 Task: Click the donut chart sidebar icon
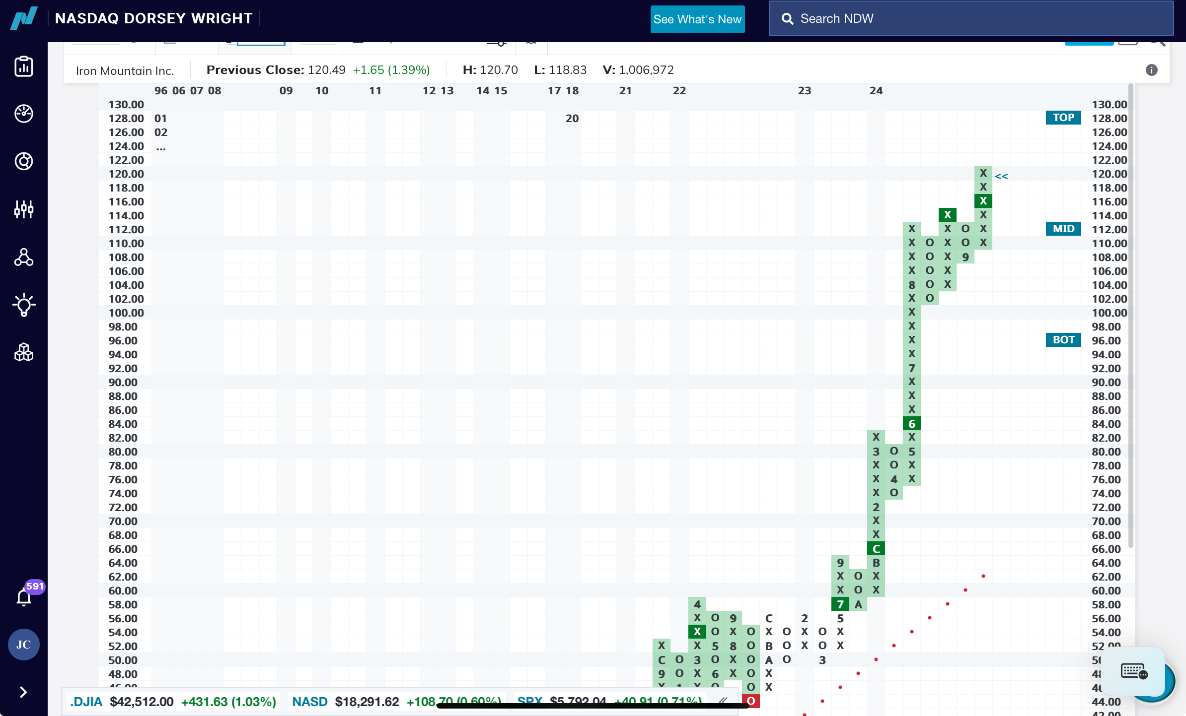[23, 161]
